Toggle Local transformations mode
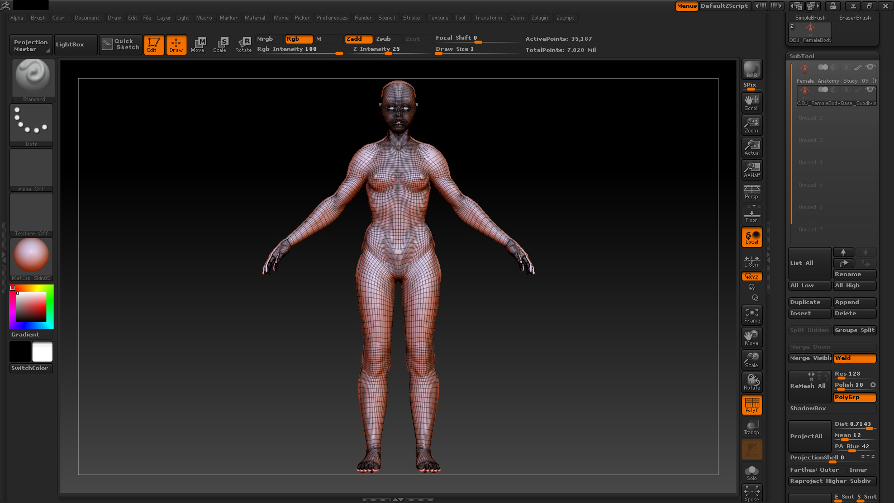The width and height of the screenshot is (894, 503). (x=752, y=237)
